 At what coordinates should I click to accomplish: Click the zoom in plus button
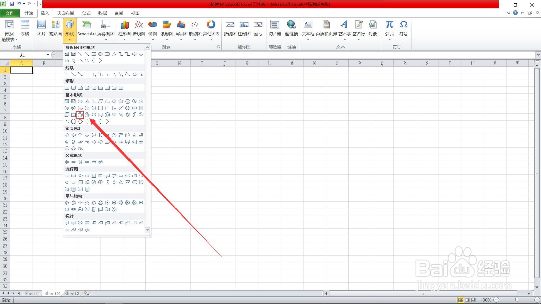(537, 300)
